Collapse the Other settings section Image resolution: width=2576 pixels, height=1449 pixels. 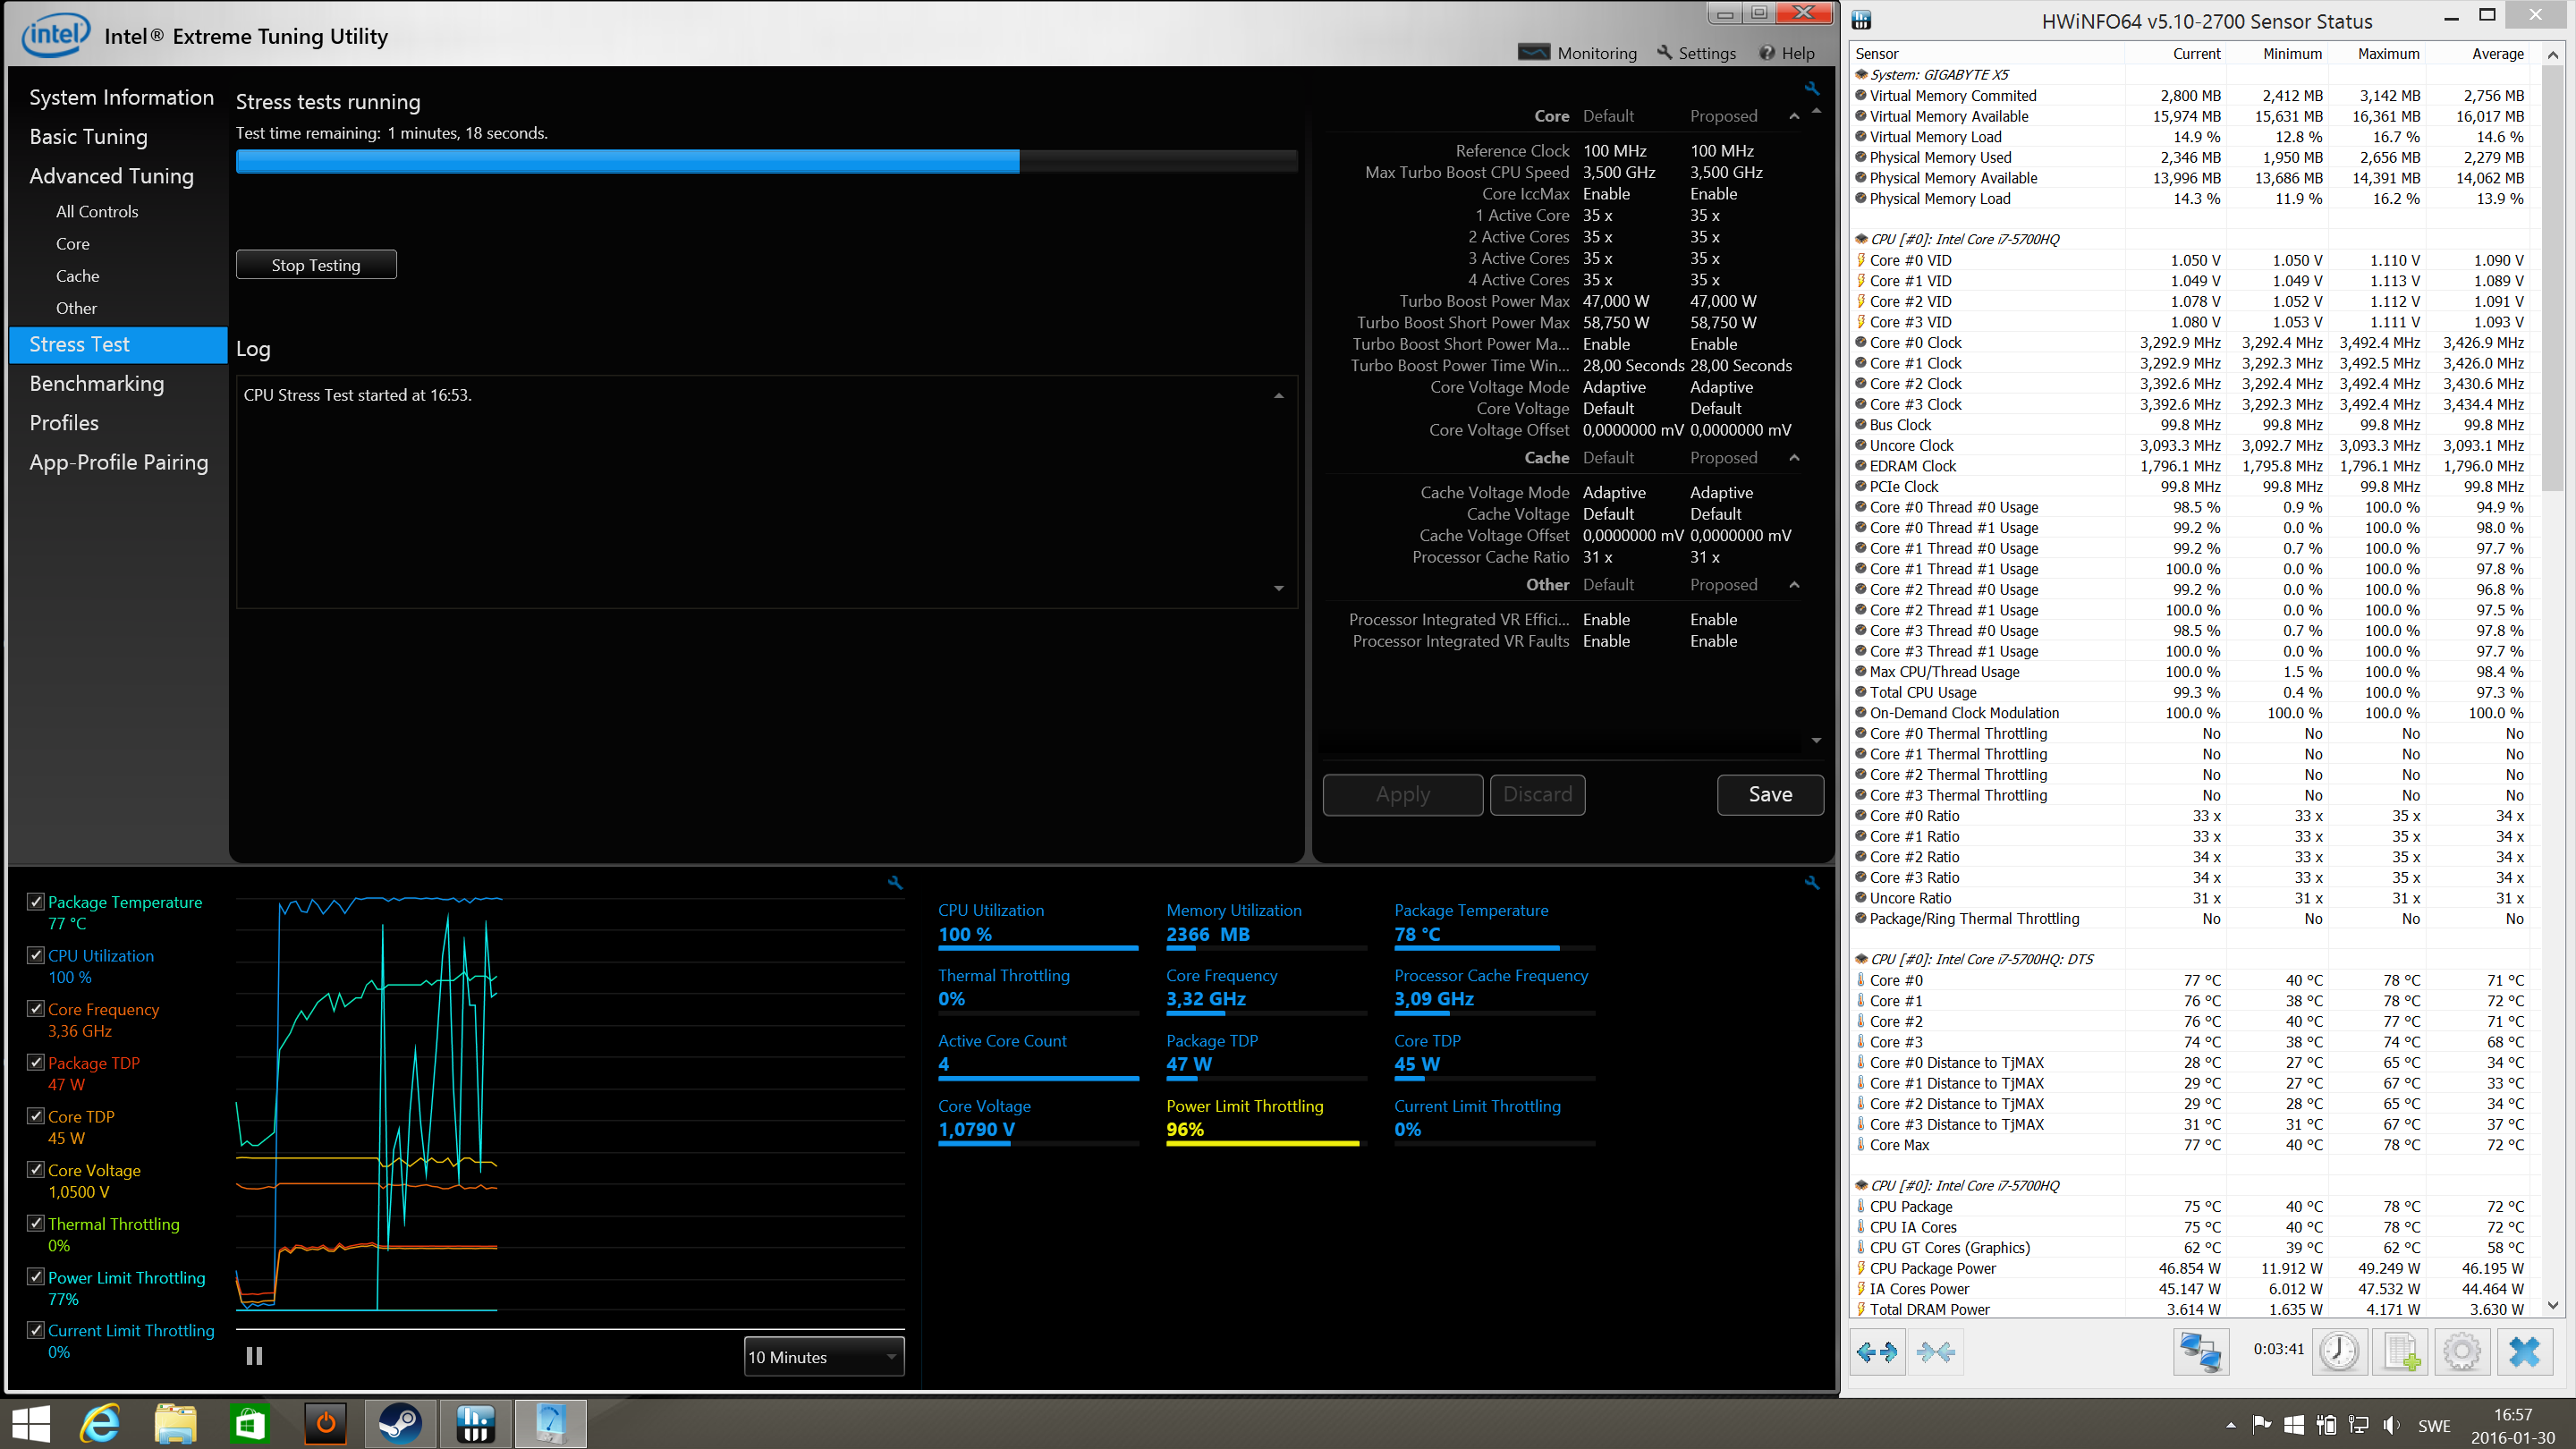[x=1794, y=584]
